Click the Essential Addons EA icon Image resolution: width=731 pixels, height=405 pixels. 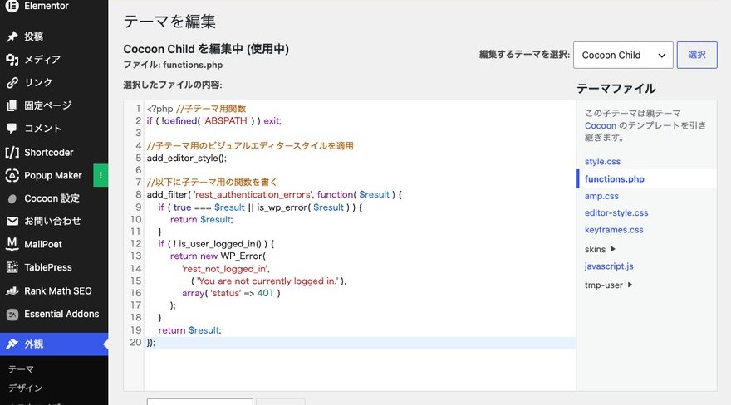coord(12,315)
